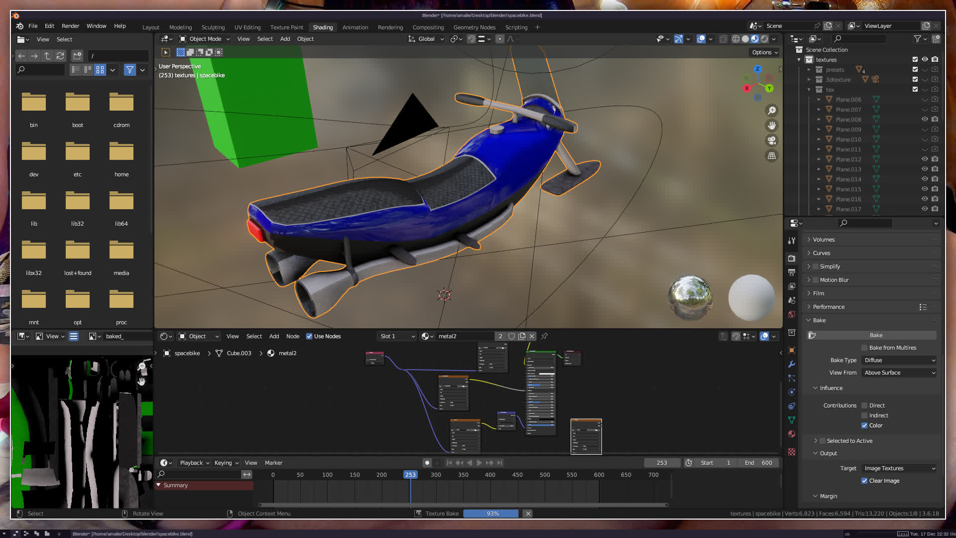Screen dimensions: 956x538
Task: Click the Texture Bake progress bar
Action: pos(491,514)
